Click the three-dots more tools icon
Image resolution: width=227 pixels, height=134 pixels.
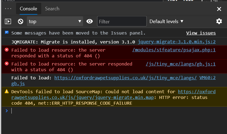8,9
